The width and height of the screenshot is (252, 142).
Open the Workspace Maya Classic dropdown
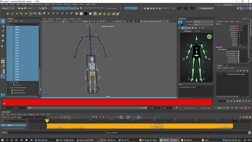click(x=235, y=5)
